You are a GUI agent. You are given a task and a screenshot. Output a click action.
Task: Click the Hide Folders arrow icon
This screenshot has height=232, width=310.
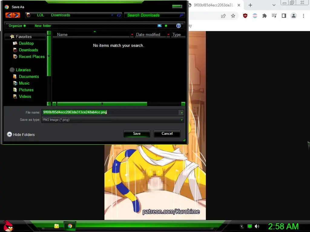pos(9,134)
